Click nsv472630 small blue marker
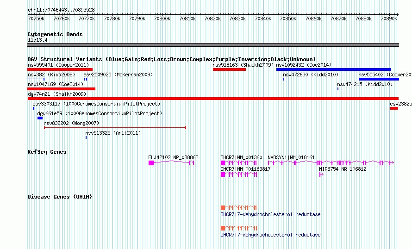412x249 pixels. pyautogui.click(x=284, y=79)
